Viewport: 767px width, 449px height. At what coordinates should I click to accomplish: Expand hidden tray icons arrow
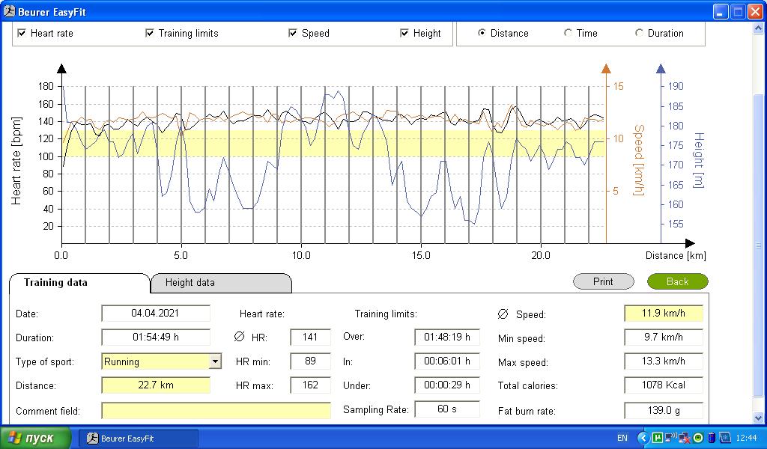point(643,438)
